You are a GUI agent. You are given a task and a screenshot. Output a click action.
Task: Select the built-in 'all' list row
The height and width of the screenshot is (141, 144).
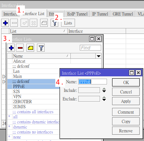[x=33, y=117]
